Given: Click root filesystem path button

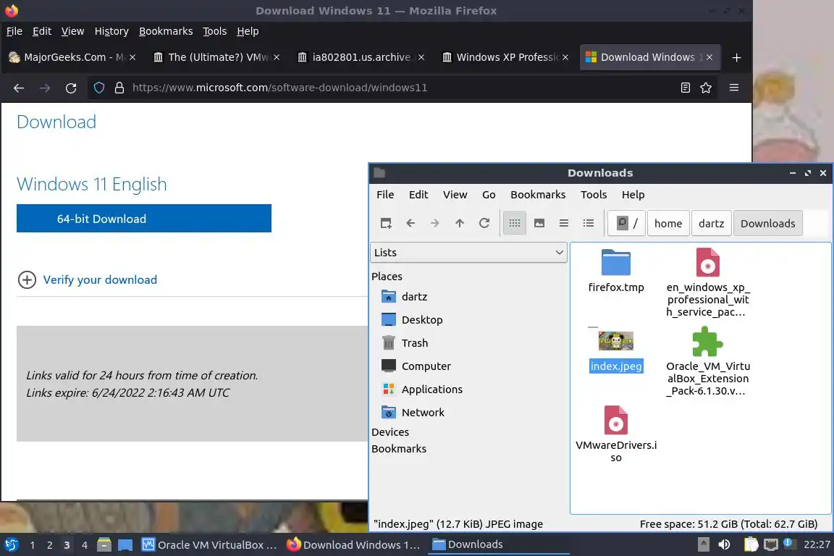Looking at the screenshot, I should (x=626, y=224).
